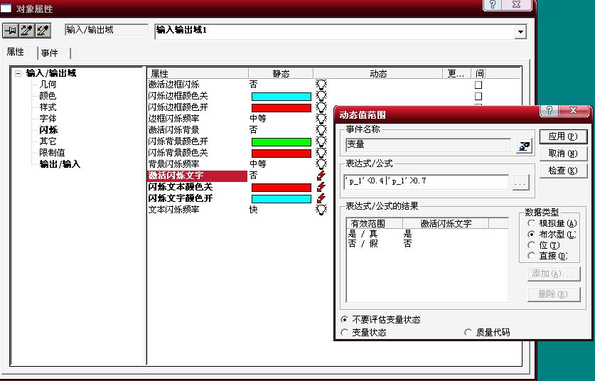Click the 快 value of 文本闪烁频率
Viewport: 595px width, 381px height.
254,210
